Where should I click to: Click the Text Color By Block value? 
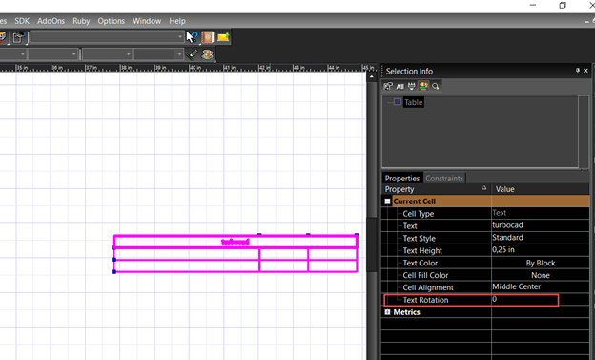point(541,263)
